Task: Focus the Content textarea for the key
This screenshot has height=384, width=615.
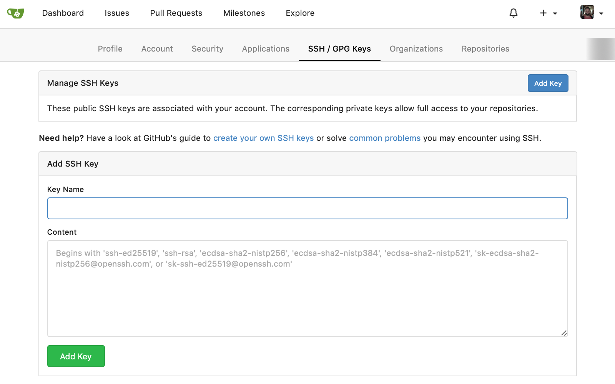Action: click(307, 289)
